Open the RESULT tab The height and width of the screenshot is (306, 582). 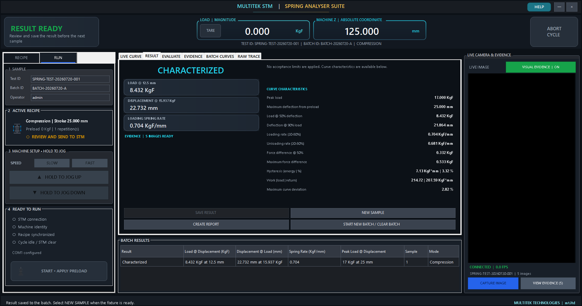pos(152,56)
